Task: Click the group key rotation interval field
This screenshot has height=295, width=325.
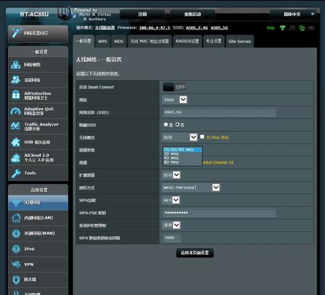Action: (x=172, y=238)
